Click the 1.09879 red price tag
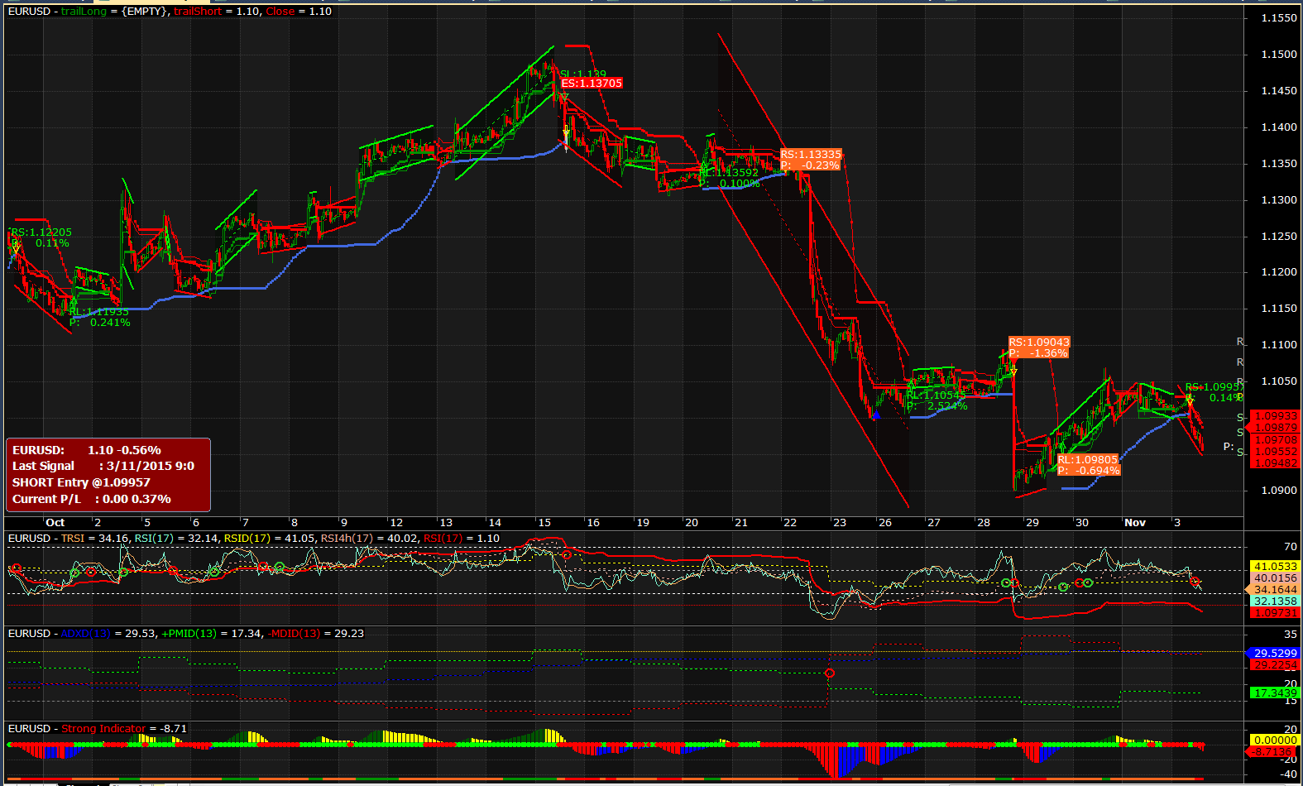Image resolution: width=1303 pixels, height=786 pixels. tap(1273, 428)
